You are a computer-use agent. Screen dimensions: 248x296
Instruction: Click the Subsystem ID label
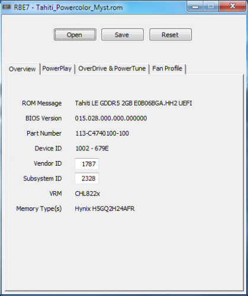(x=43, y=179)
